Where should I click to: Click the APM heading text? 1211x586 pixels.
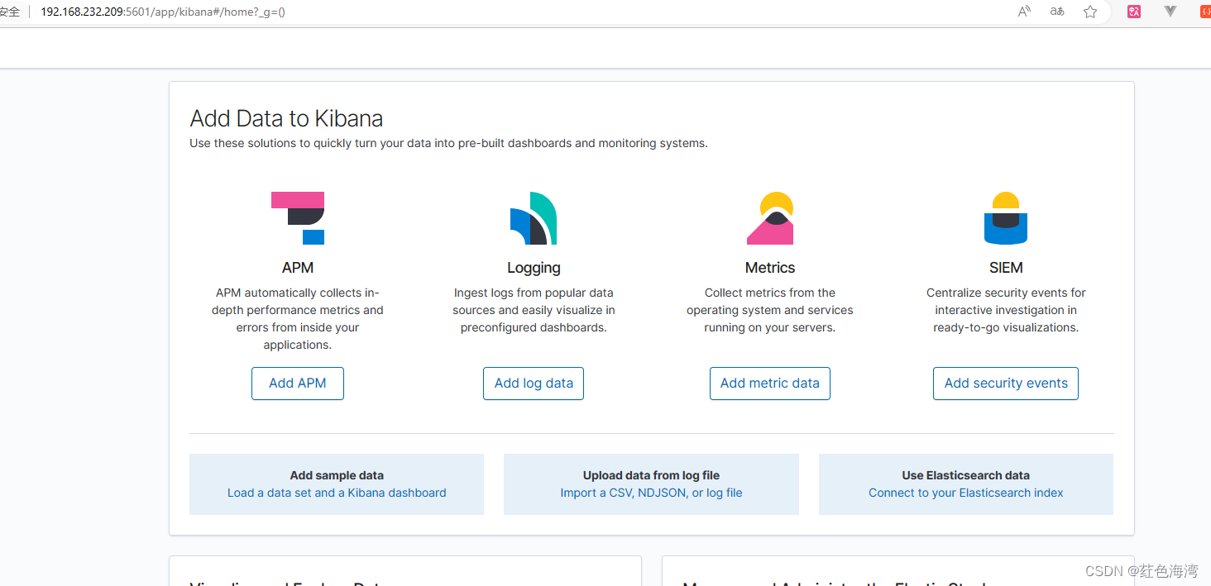click(x=298, y=268)
